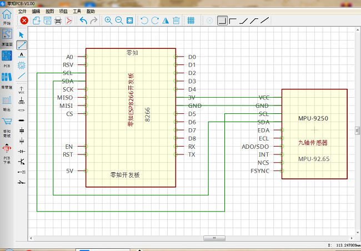
Task: Create a new file from toolbar
Action: click(37, 21)
